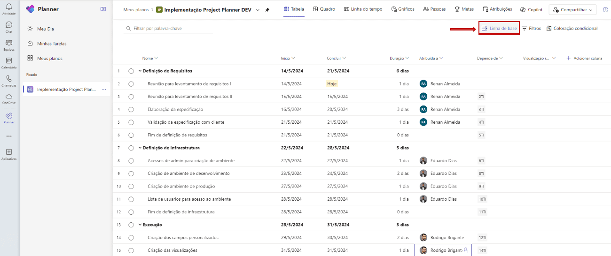Open the Calendário app icon
This screenshot has height=256, width=611.
[9, 61]
